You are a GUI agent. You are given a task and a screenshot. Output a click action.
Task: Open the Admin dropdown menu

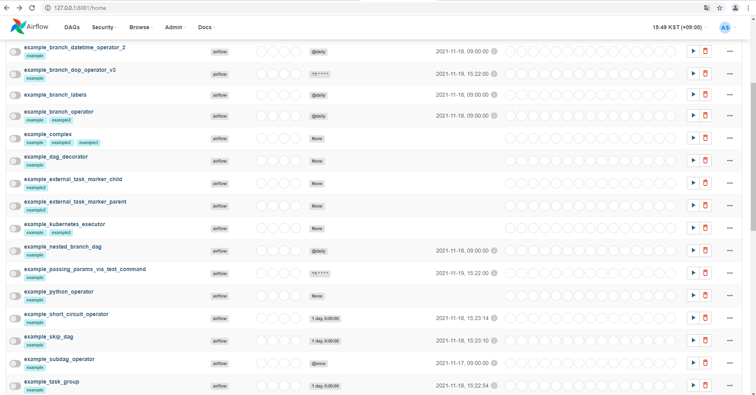(x=175, y=27)
